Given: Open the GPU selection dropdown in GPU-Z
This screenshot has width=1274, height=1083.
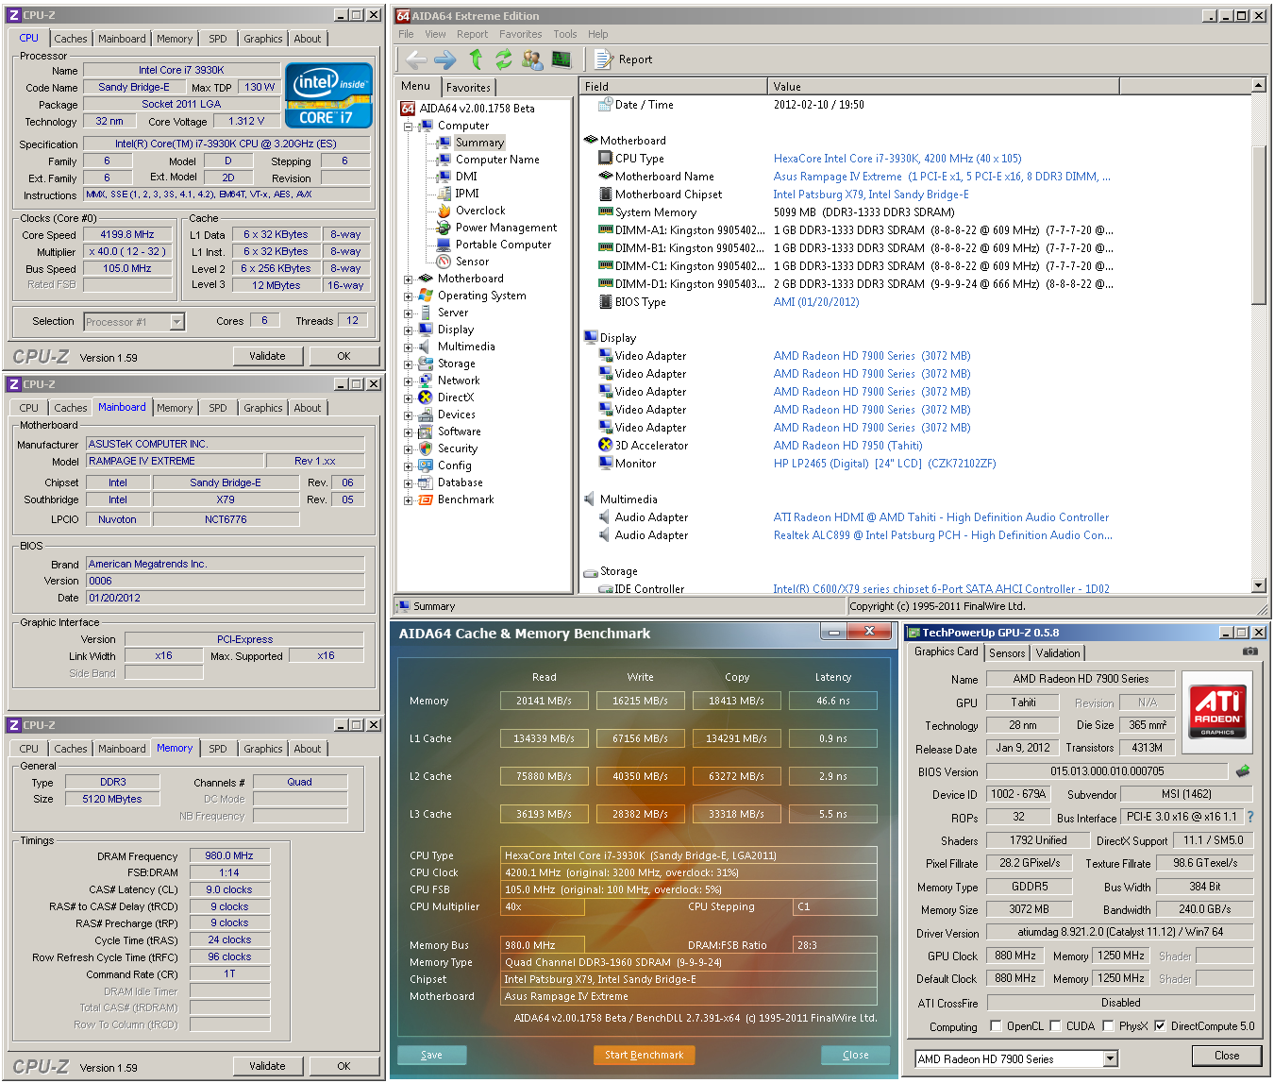Looking at the screenshot, I should tap(1111, 1059).
